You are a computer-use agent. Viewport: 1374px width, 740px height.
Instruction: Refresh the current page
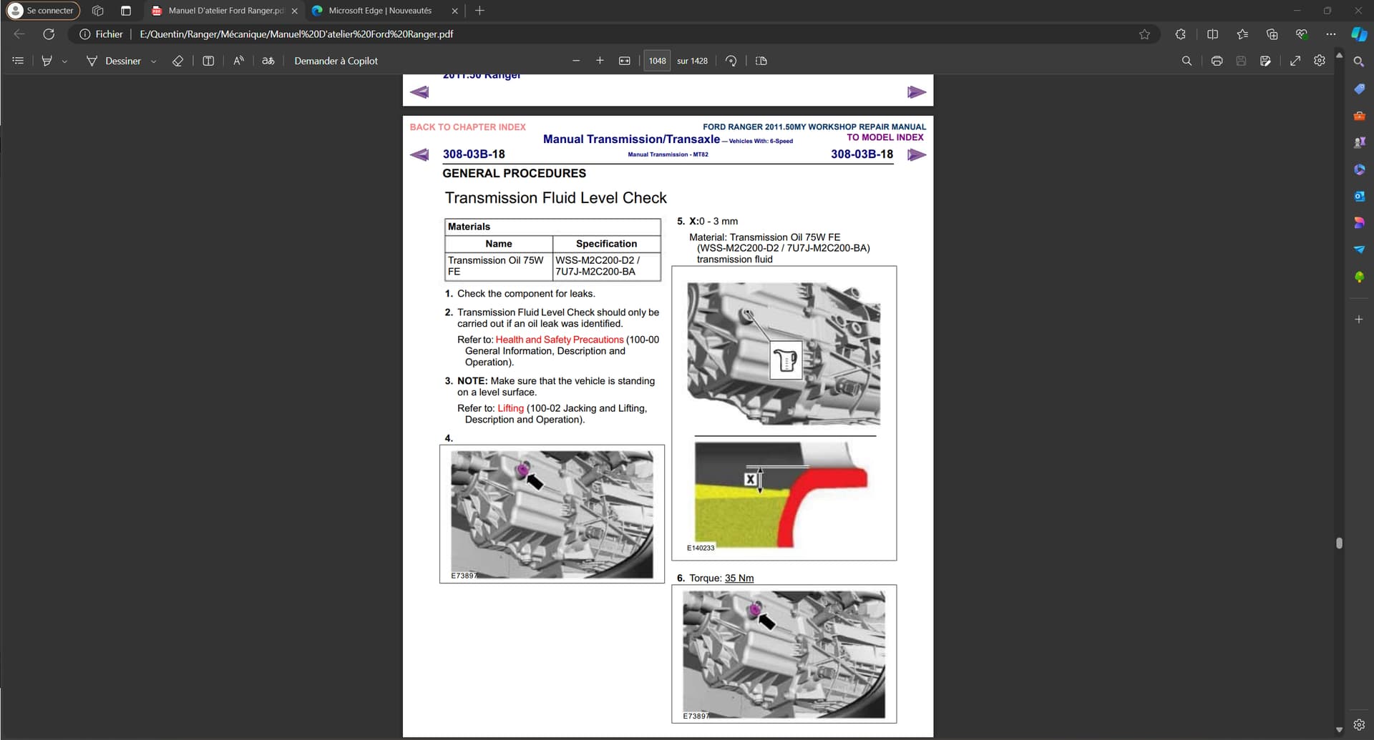pyautogui.click(x=49, y=34)
